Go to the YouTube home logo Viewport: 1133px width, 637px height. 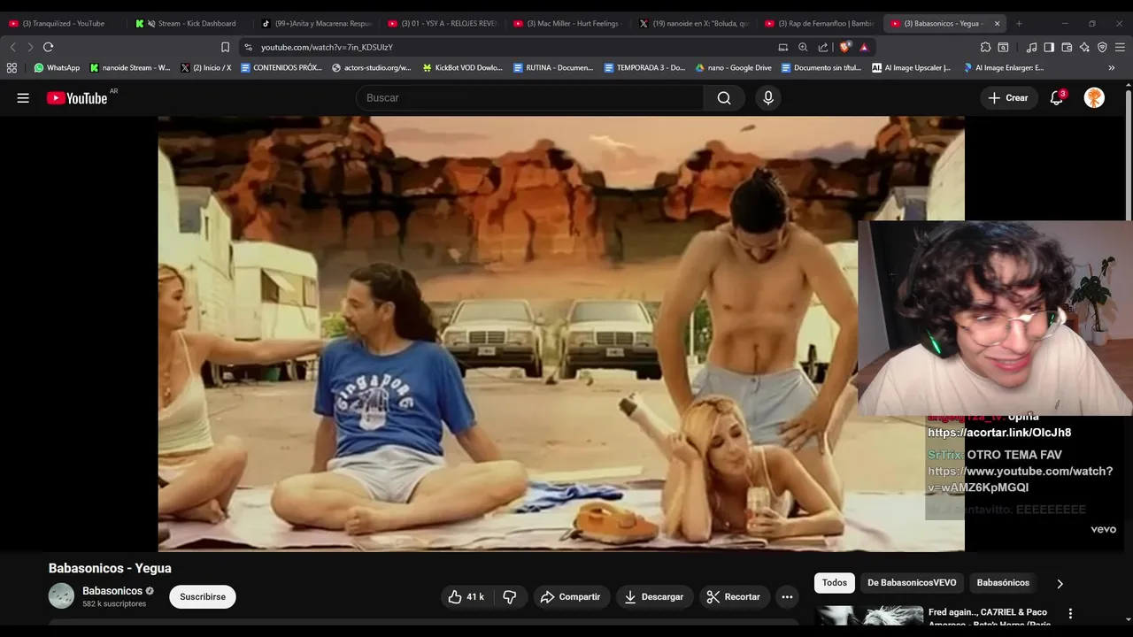point(77,98)
